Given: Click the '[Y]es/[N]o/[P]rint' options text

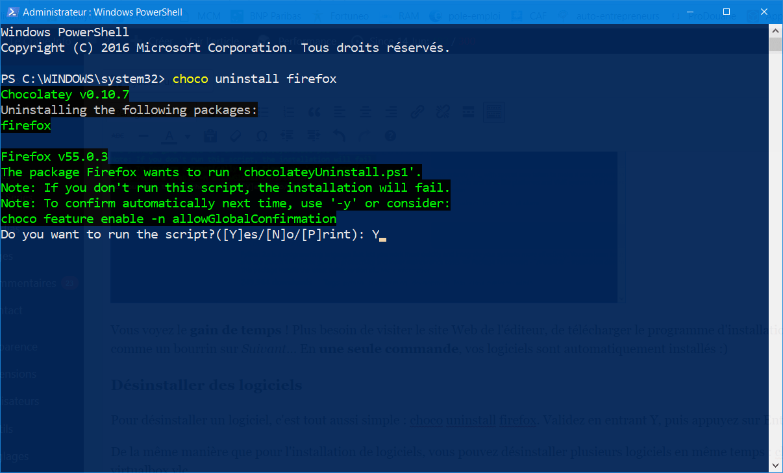Looking at the screenshot, I should coord(290,235).
